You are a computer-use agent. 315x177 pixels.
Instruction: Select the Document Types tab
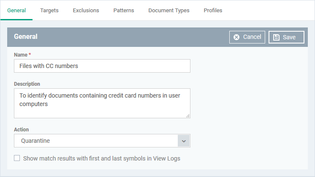[169, 11]
